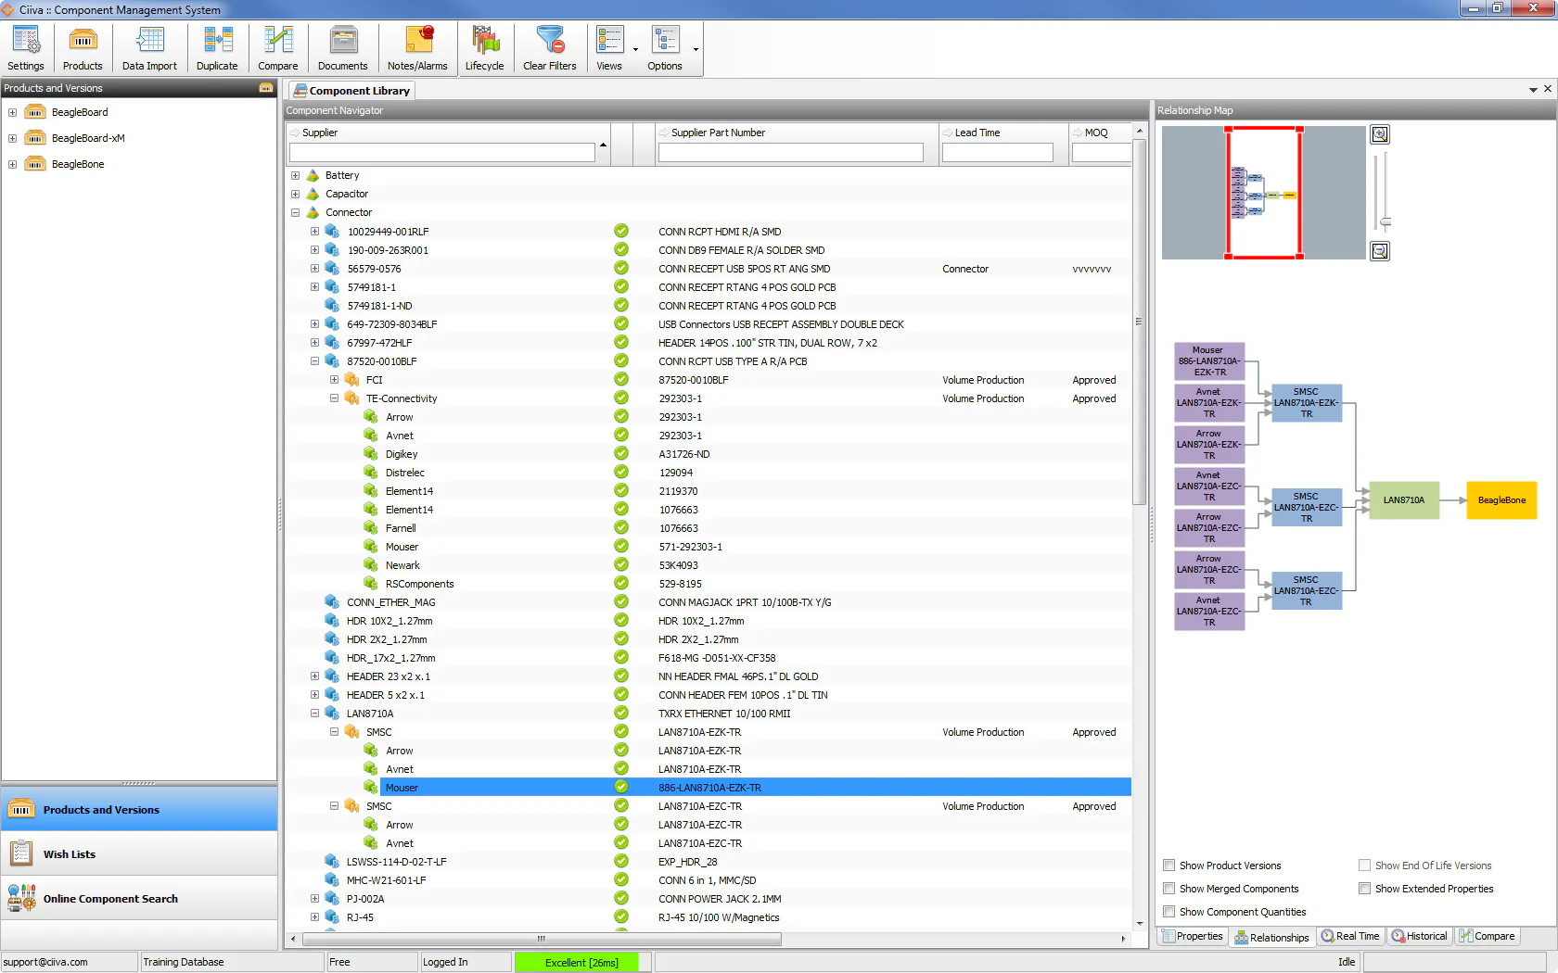Enable Show Merged Components checkbox

click(x=1169, y=889)
